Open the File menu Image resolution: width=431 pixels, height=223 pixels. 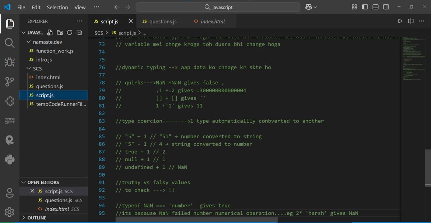(x=21, y=7)
